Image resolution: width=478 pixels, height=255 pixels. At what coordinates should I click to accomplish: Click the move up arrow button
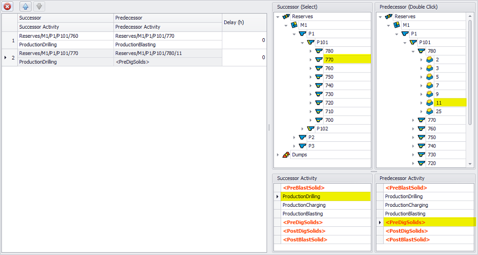25,6
